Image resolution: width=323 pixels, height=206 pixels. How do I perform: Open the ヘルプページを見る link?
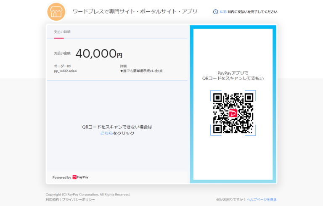click(x=262, y=199)
